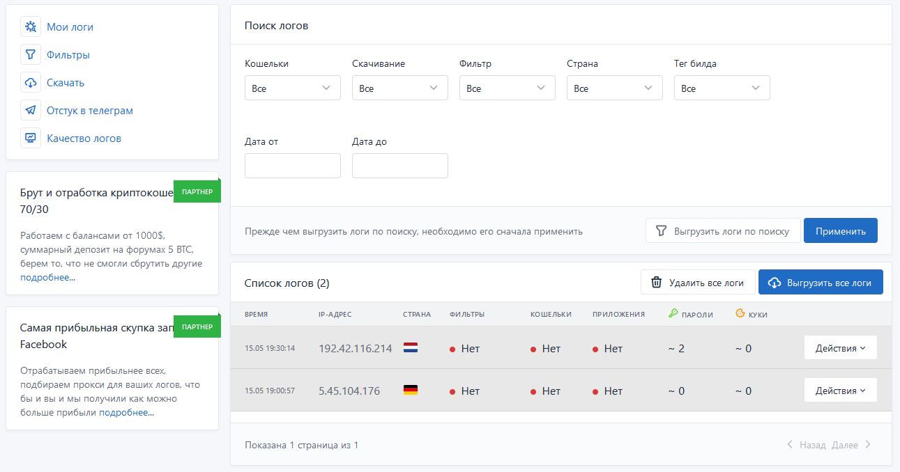
Task: Click the Качество логов chart icon
Action: point(31,139)
